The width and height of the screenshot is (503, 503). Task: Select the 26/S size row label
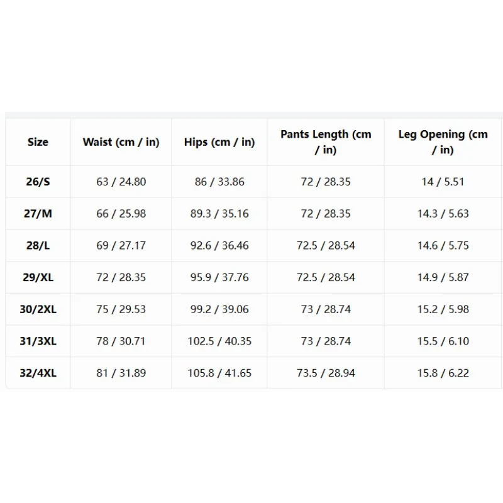click(x=38, y=182)
